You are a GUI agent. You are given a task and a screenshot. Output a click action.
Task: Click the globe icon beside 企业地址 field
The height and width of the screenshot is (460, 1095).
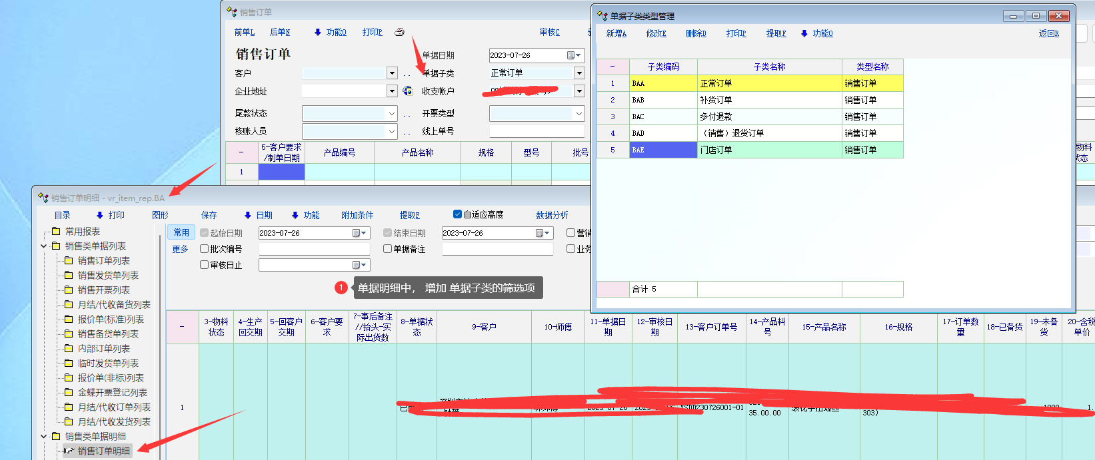[407, 91]
